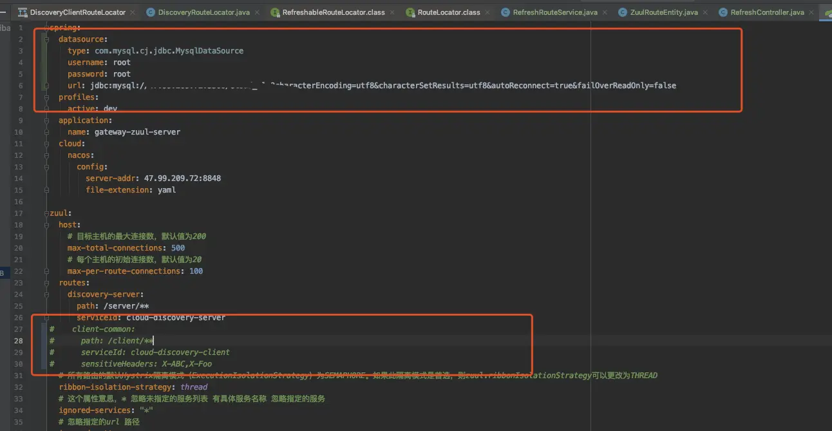Click line number 17 in the gutter
The width and height of the screenshot is (832, 431).
click(x=19, y=213)
